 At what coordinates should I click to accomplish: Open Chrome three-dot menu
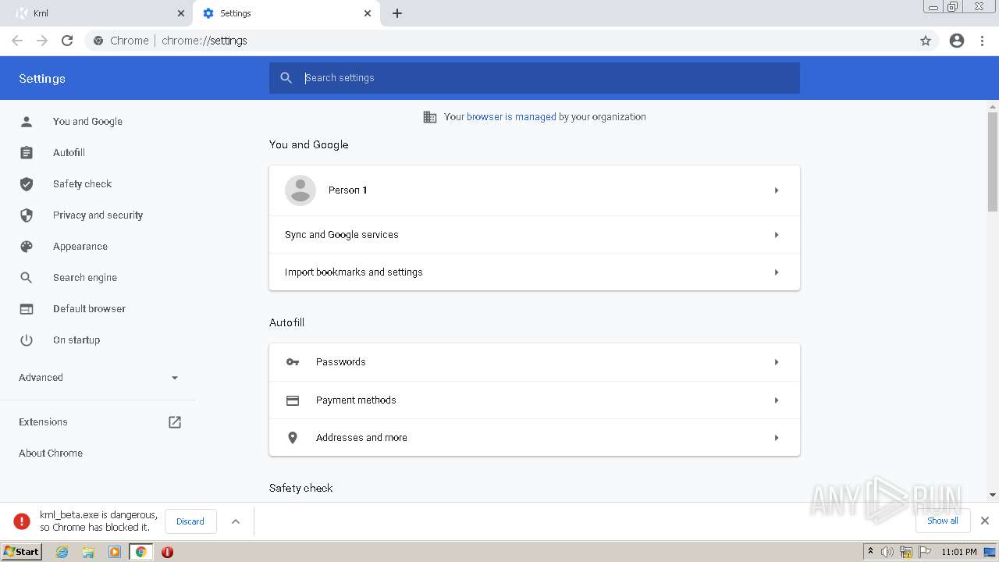point(983,41)
